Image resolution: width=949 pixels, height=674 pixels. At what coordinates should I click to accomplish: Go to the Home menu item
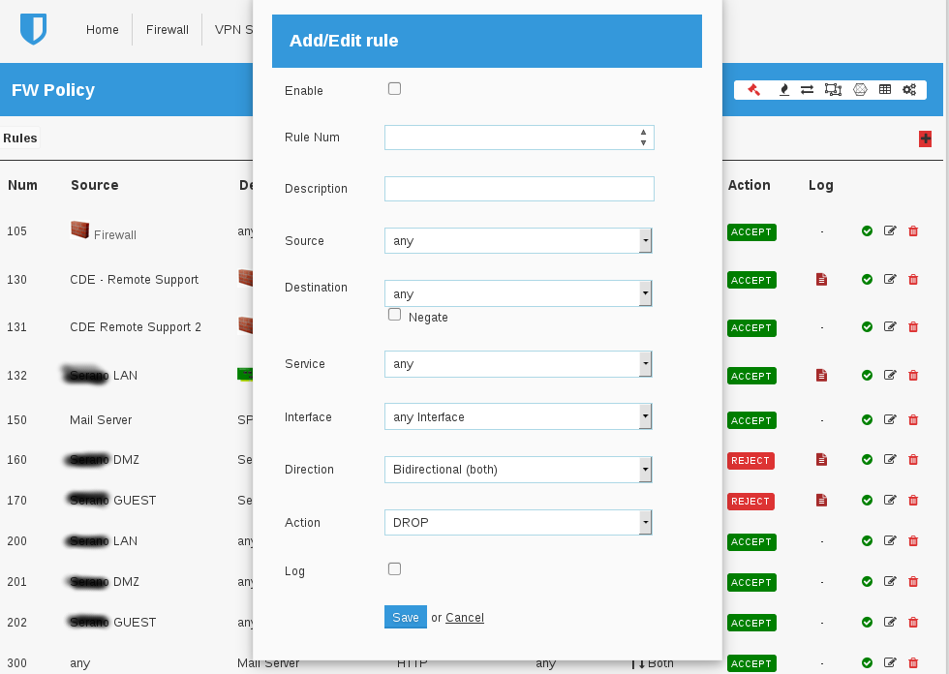click(x=103, y=30)
